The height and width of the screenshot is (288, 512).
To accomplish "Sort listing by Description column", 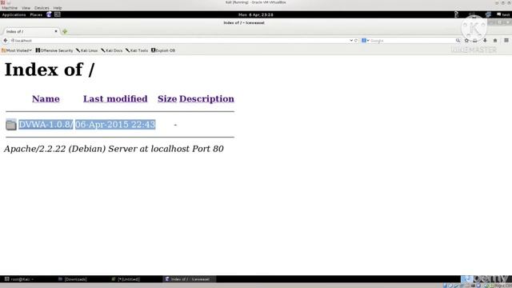I will coord(206,98).
